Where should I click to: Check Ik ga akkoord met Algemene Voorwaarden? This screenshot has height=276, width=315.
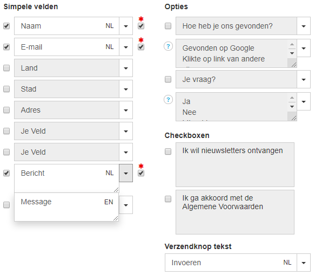click(168, 199)
